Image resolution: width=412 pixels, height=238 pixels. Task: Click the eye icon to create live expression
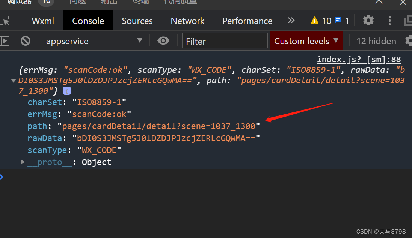pyautogui.click(x=163, y=41)
